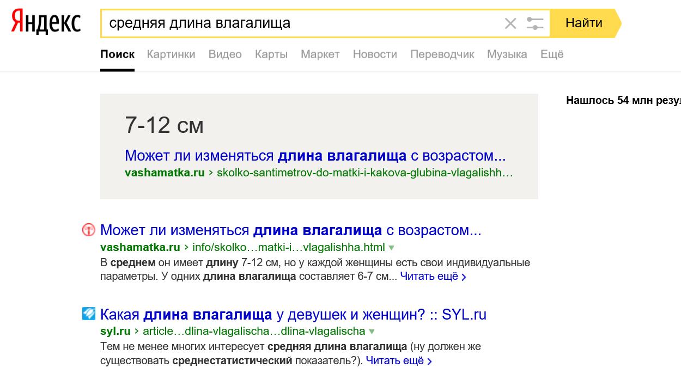Clear the search query with X icon
This screenshot has width=681, height=380.
510,23
